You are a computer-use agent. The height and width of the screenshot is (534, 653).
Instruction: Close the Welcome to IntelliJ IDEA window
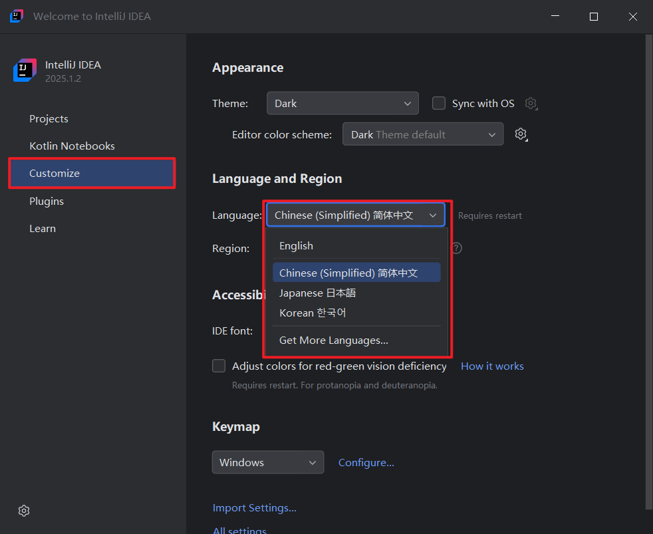[633, 16]
